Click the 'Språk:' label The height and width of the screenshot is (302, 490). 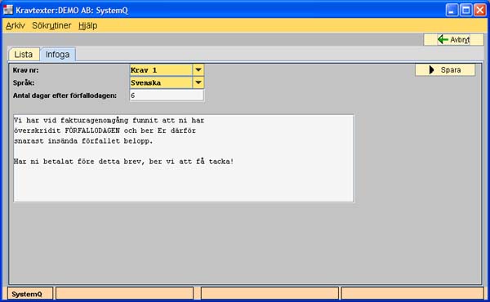coord(24,83)
